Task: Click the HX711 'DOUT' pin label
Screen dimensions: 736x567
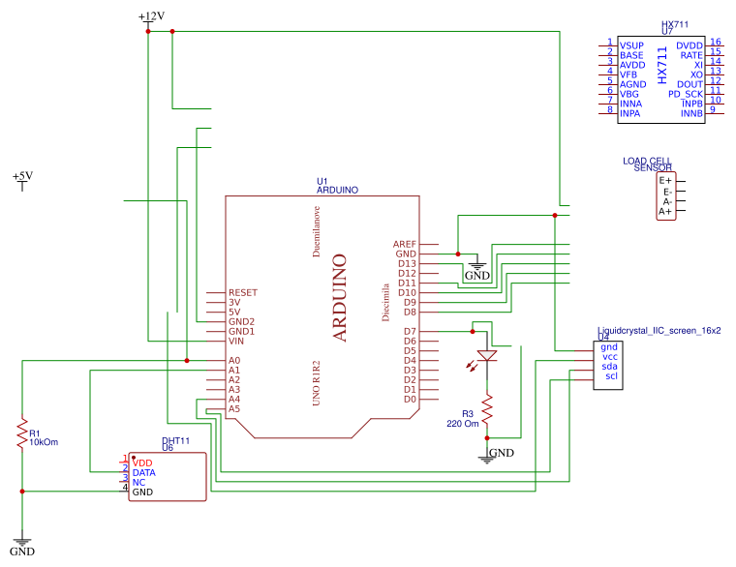Action: coord(690,85)
